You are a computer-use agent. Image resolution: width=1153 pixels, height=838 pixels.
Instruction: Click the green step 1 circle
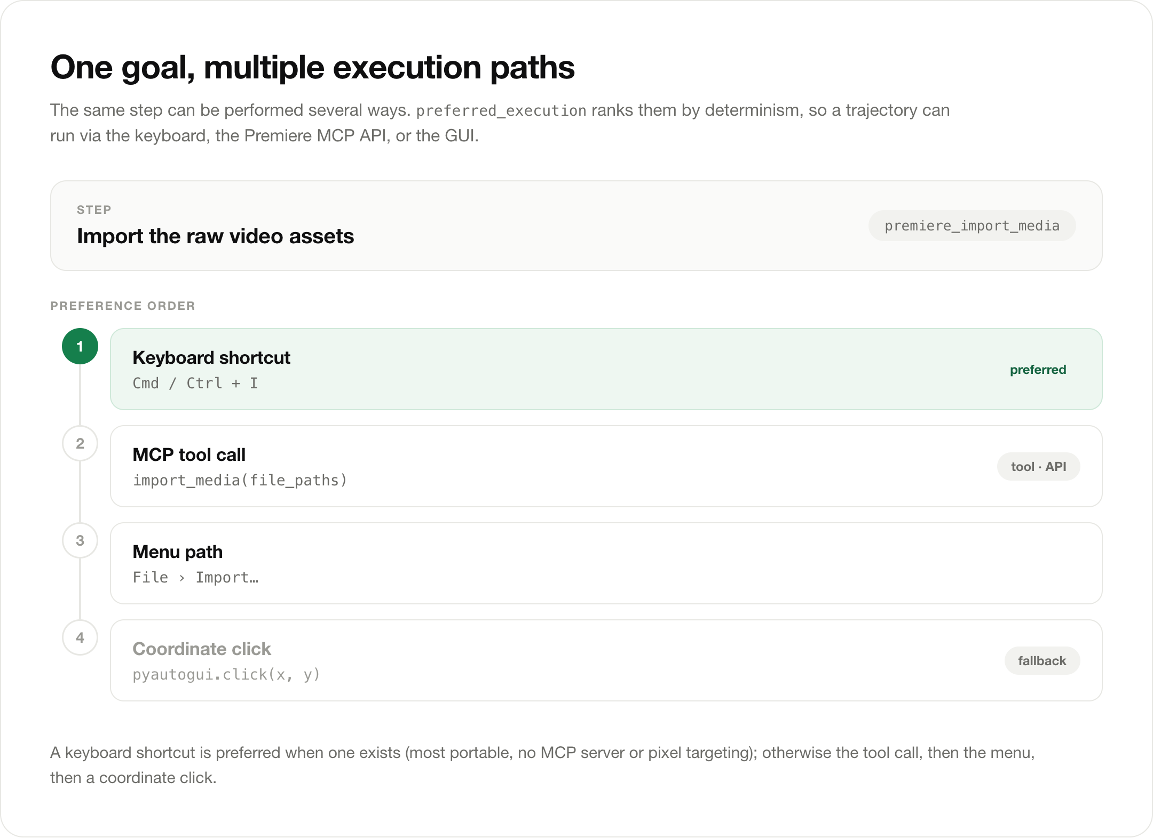pos(80,346)
